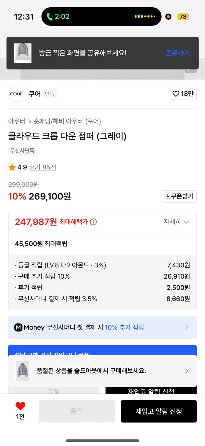This screenshot has height=446, width=205.
Task: Tap the green phone call icon
Action: coord(50,17)
